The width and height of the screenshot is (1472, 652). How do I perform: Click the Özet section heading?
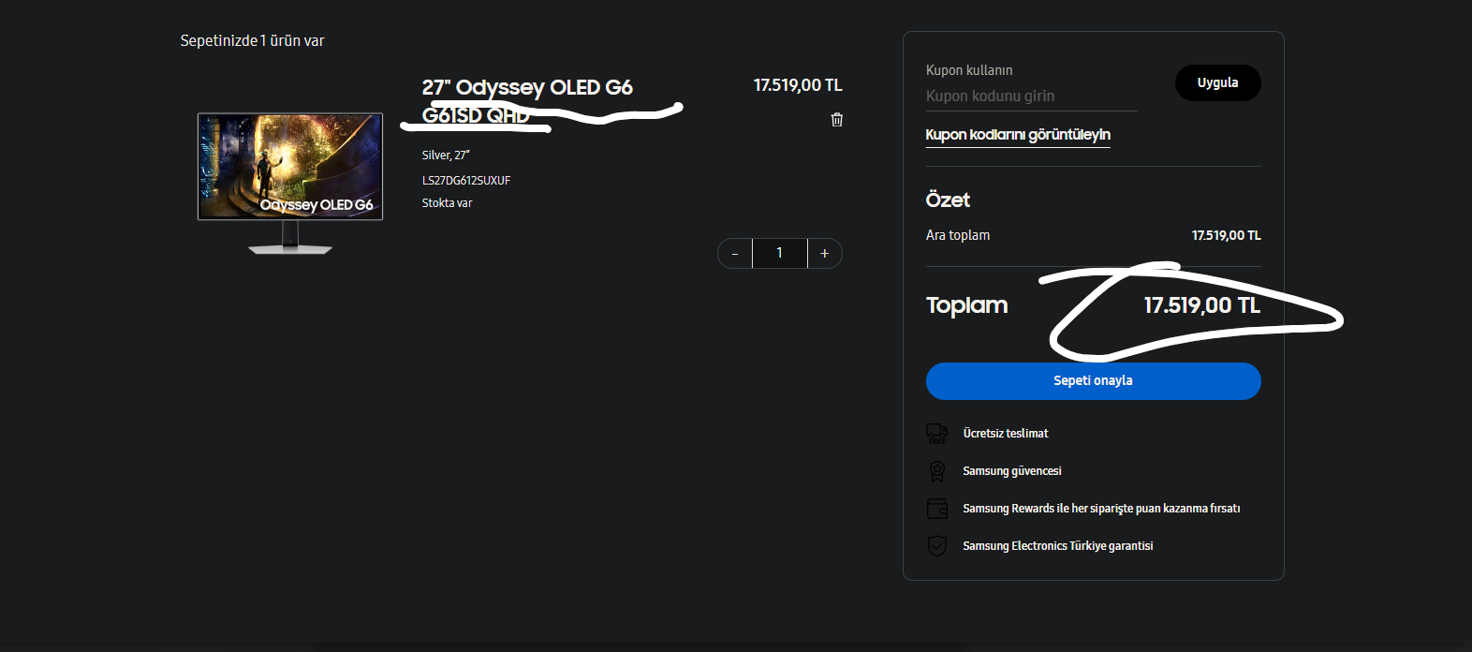[948, 200]
